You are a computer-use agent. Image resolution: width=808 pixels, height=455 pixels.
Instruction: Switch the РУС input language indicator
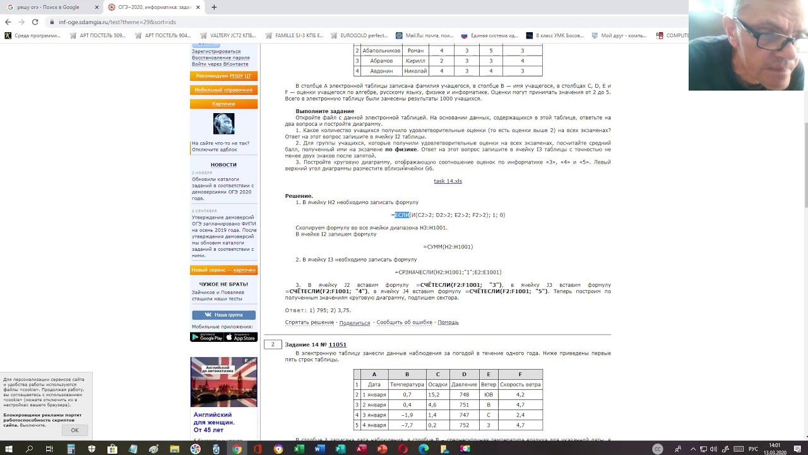pos(753,449)
